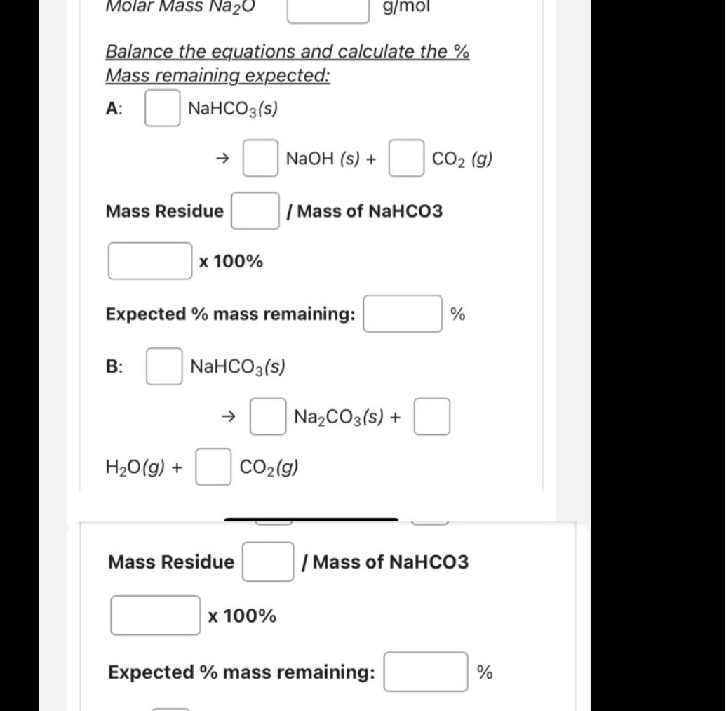
Task: Click Expected % mass remaining box for A
Action: click(x=403, y=314)
